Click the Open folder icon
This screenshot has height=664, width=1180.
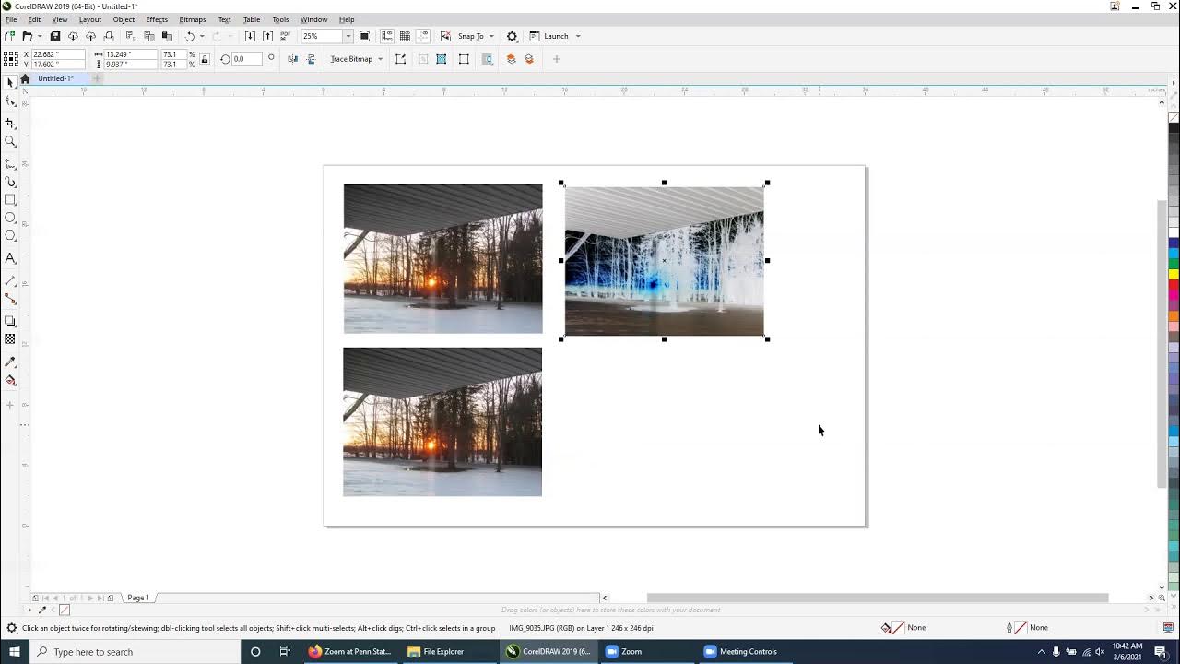(x=27, y=36)
